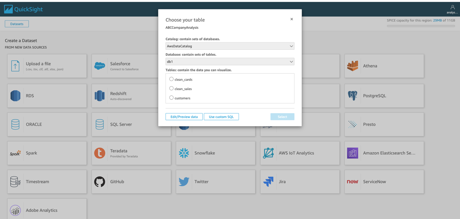Click the GitHub card label
460x219 pixels.
[117, 181]
